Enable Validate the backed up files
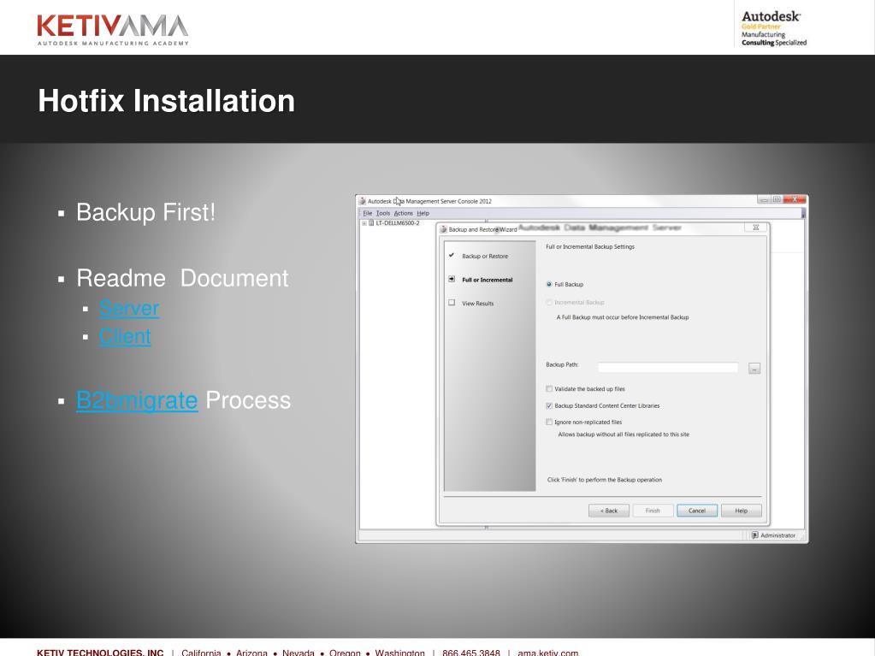This screenshot has height=656, width=875. 549,389
